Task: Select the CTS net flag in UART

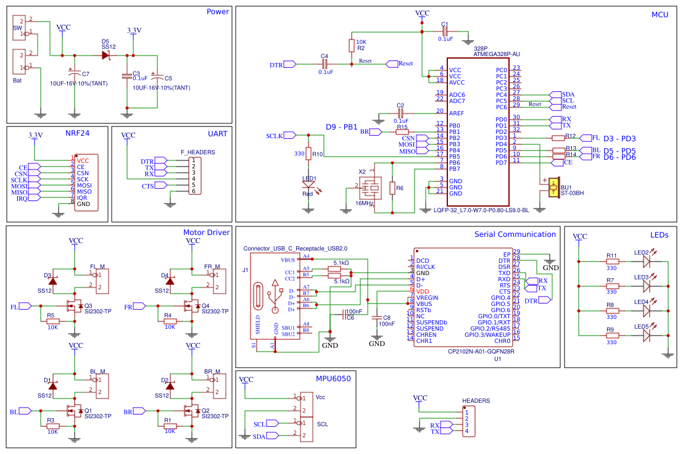Action: 155,186
